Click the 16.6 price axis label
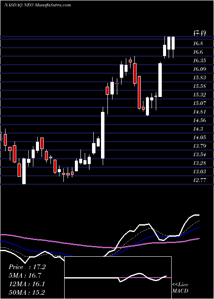 point(198,52)
